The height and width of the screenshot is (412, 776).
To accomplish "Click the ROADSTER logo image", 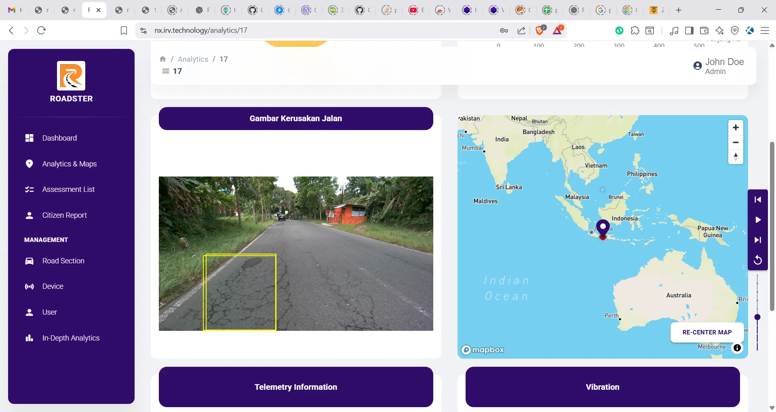I will (71, 76).
